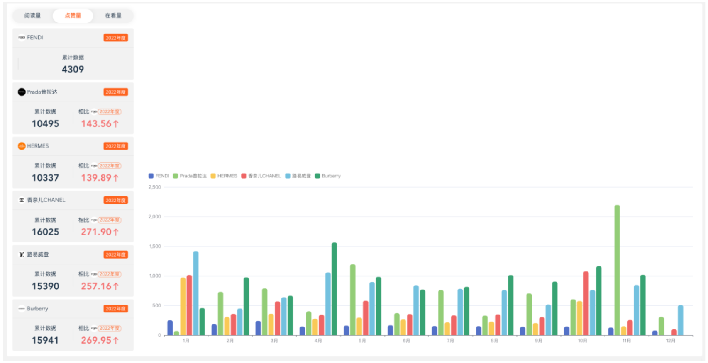Click the FENDI logo in its card

pos(22,38)
